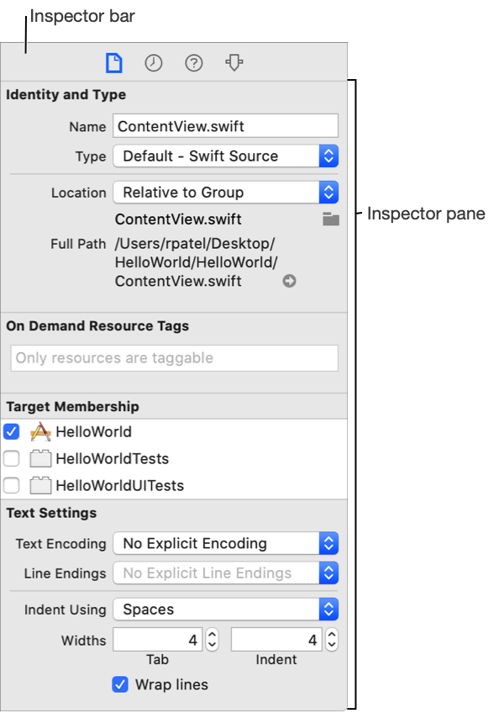The image size is (499, 713).
Task: Click the Location label
Action: pos(79,193)
